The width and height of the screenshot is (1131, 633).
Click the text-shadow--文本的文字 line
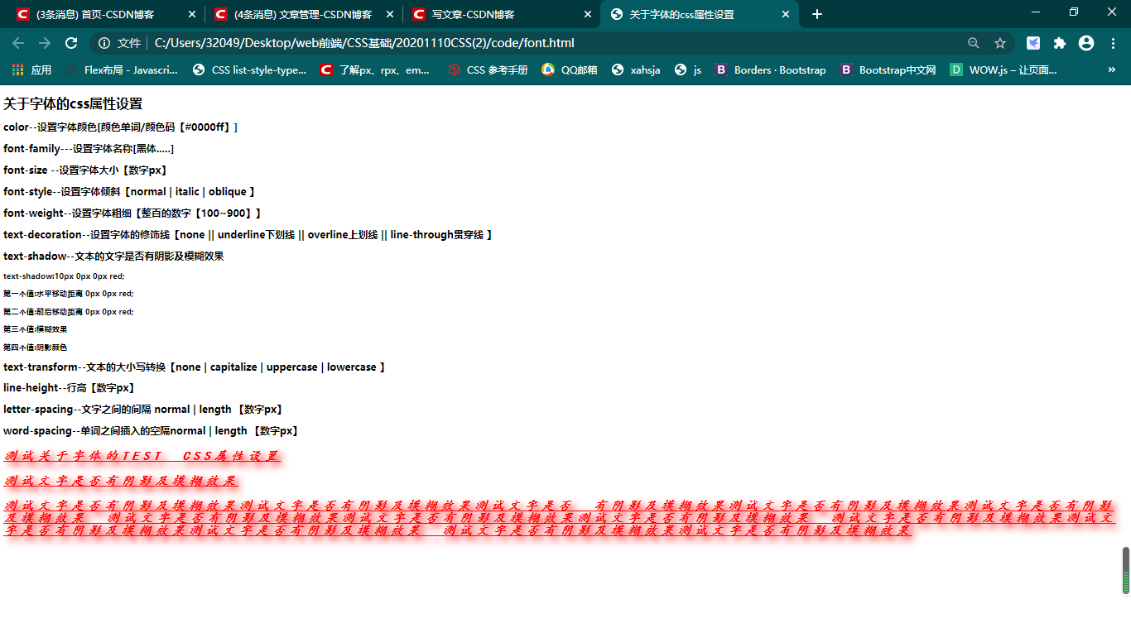113,257
